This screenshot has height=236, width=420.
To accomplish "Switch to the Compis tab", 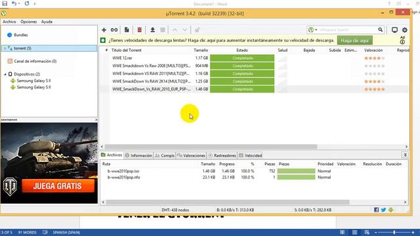I will 165,155.
